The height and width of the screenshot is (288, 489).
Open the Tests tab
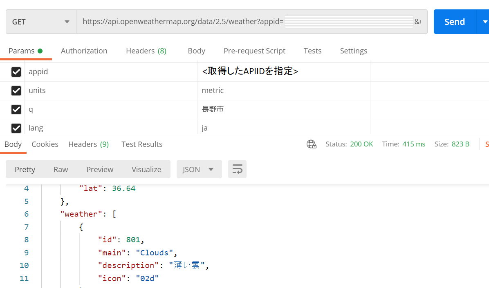tap(312, 51)
